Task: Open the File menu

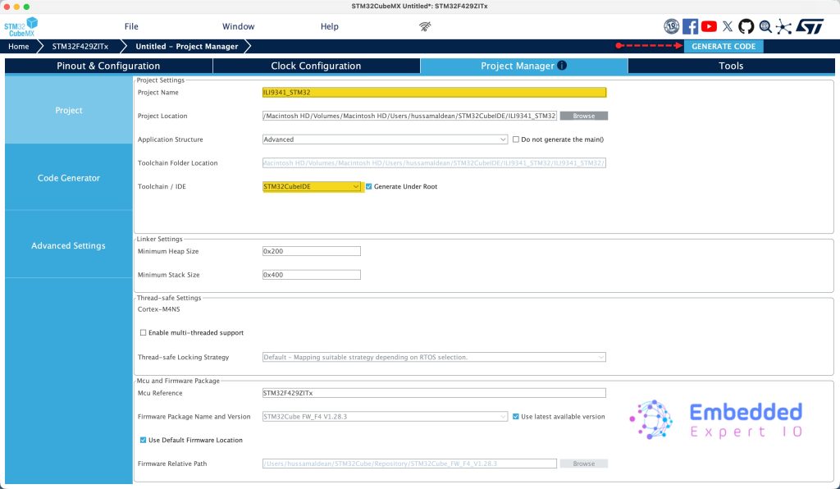Action: click(131, 26)
